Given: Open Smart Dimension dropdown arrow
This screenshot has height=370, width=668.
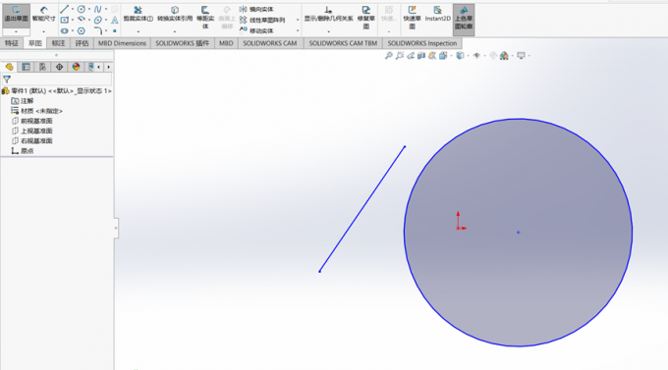Looking at the screenshot, I should (x=43, y=32).
